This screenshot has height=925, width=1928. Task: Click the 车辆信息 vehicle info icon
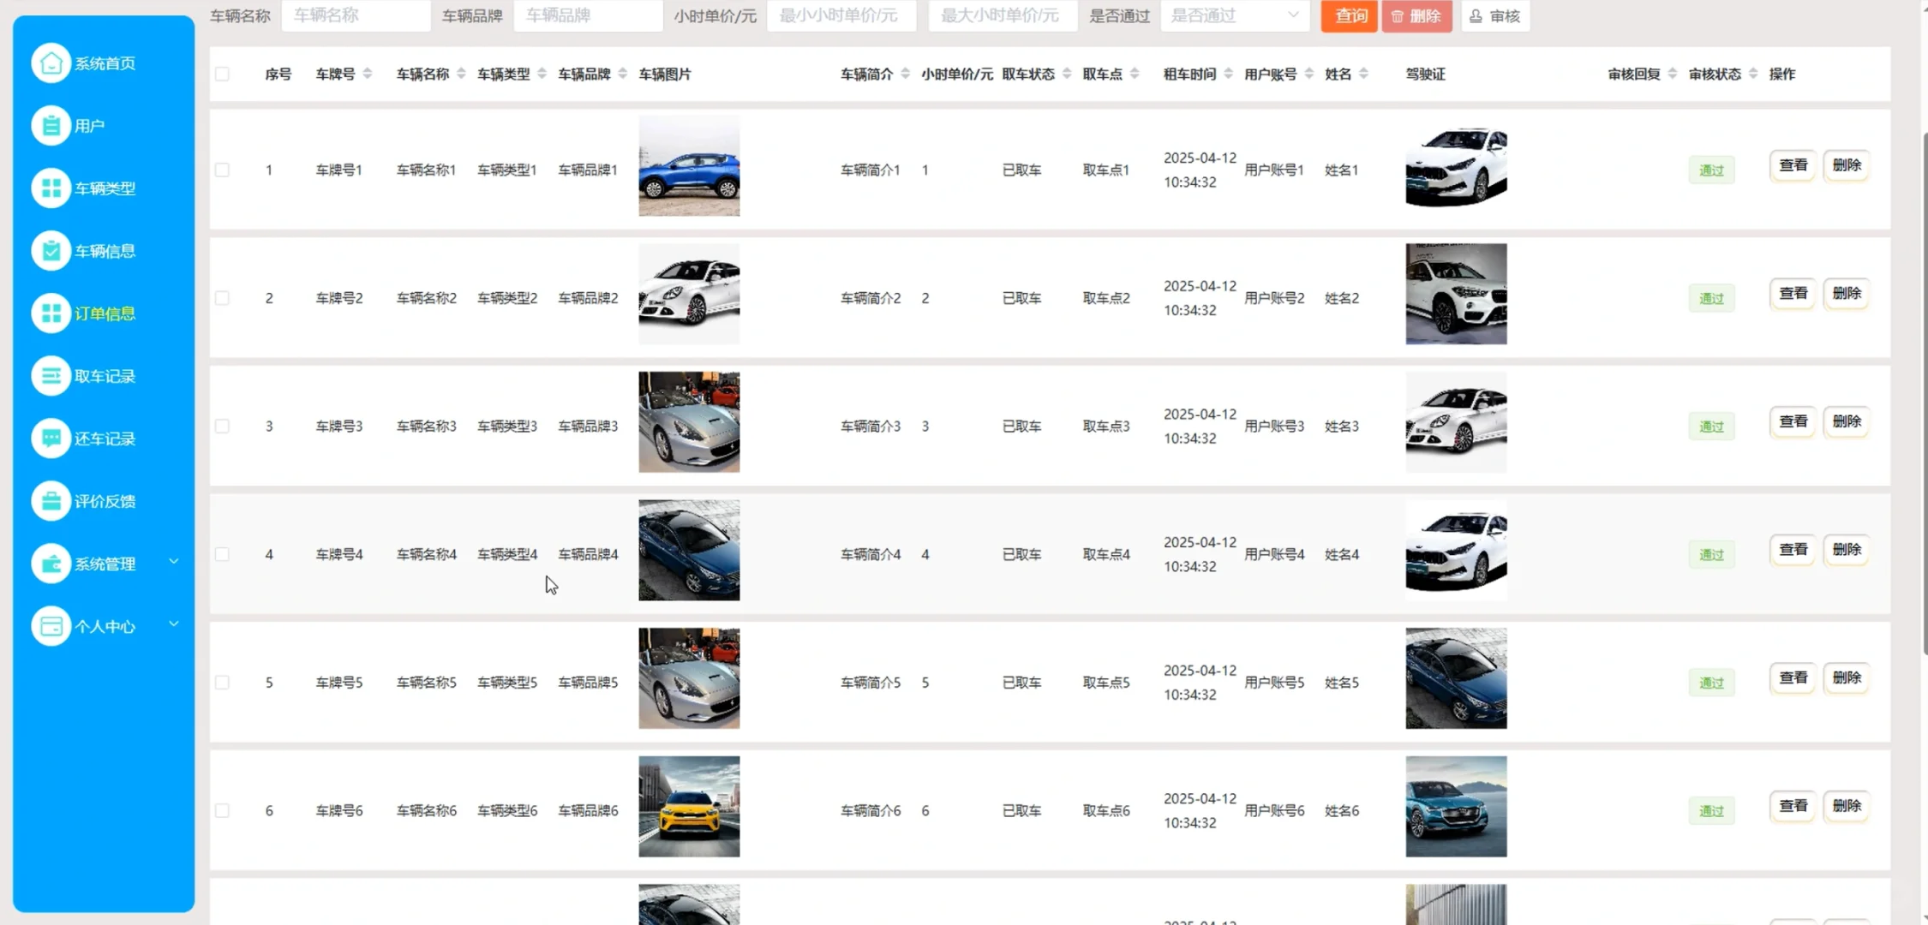pyautogui.click(x=51, y=250)
